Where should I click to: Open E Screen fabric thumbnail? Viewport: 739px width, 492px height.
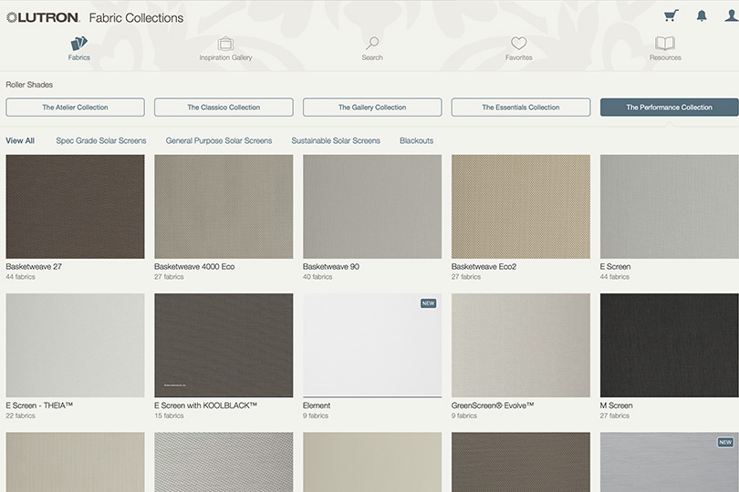(x=670, y=207)
